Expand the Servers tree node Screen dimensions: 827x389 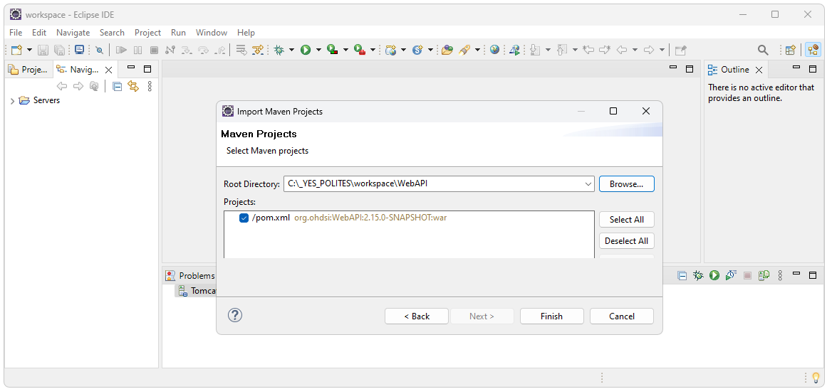click(12, 100)
